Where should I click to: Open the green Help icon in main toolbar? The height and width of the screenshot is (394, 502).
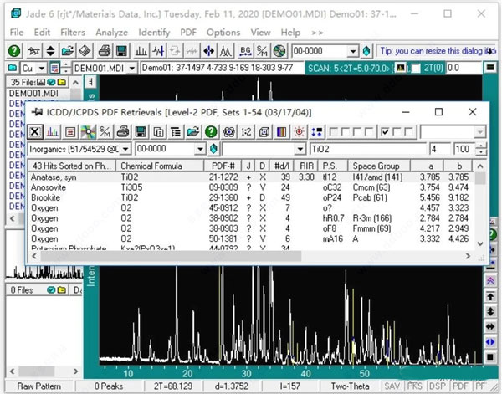coord(14,51)
